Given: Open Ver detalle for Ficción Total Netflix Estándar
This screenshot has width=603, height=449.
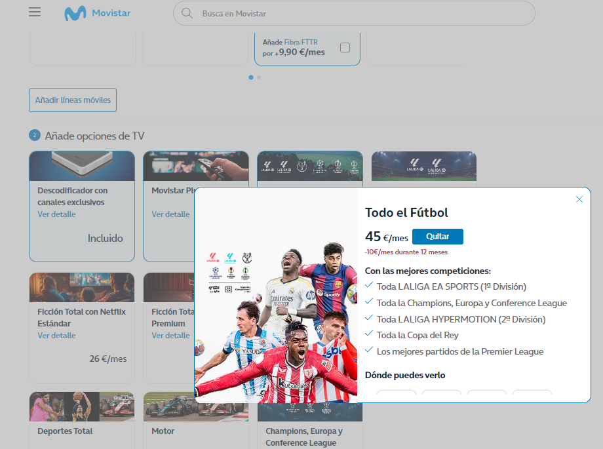Looking at the screenshot, I should [x=56, y=336].
